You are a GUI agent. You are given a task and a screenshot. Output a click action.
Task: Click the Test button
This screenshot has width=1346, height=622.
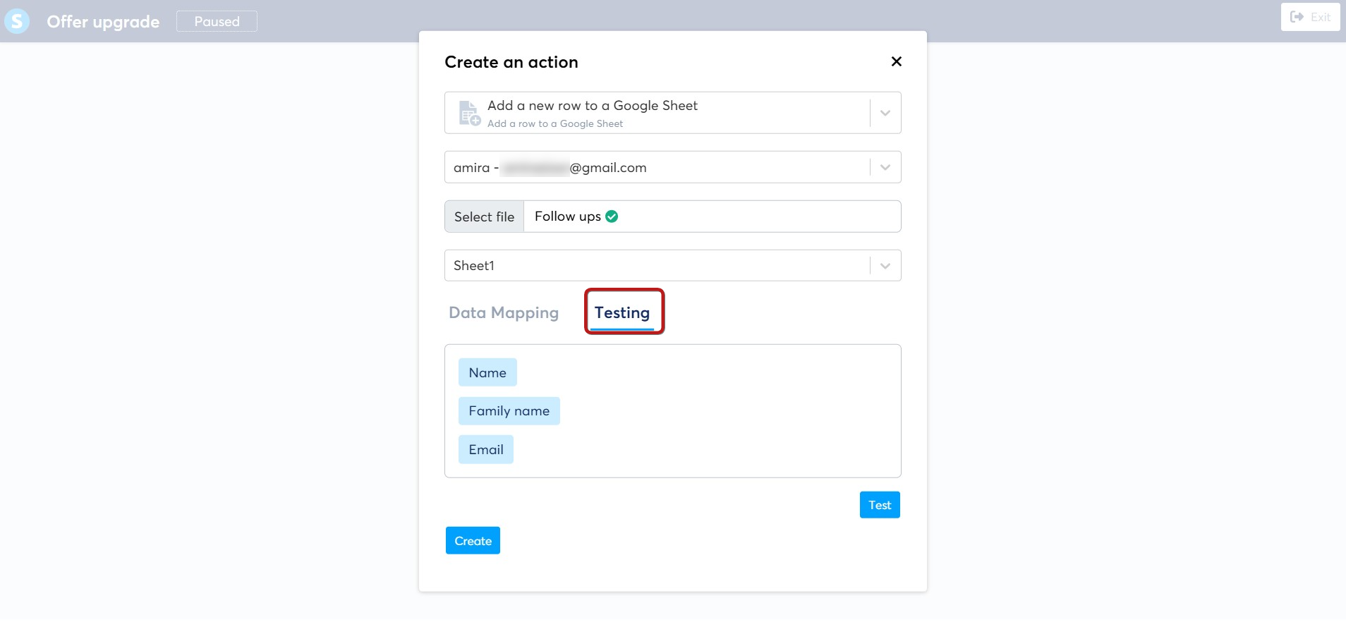[x=880, y=505]
